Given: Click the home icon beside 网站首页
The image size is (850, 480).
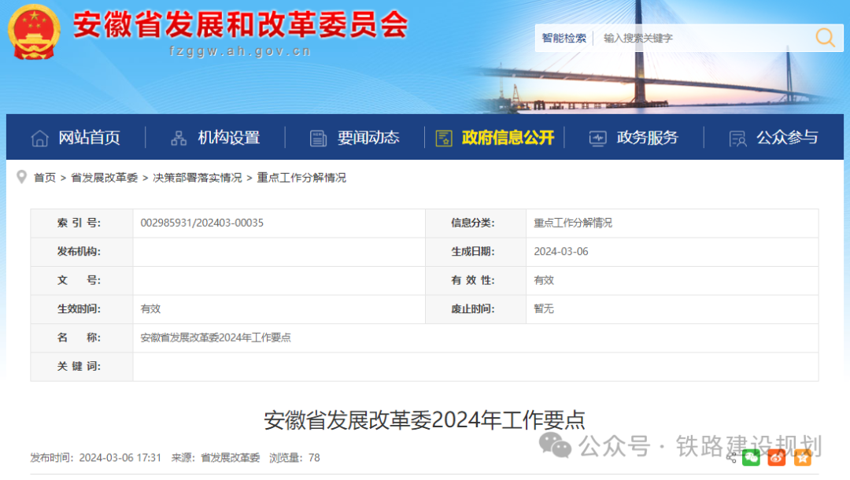Looking at the screenshot, I should pos(39,137).
